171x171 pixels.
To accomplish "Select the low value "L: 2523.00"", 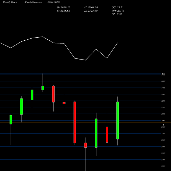I will coord(91,11).
